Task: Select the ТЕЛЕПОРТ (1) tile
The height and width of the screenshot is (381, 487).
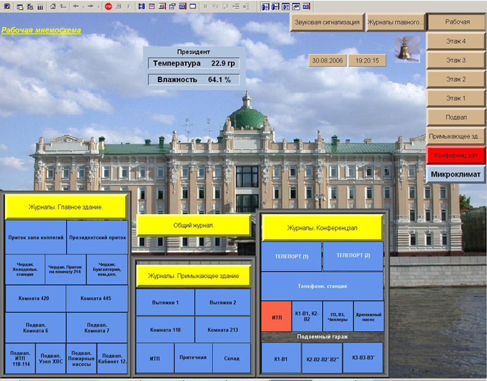Action: (x=292, y=256)
